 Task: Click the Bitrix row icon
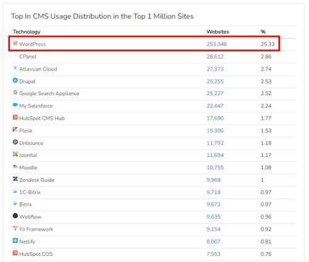(15, 203)
